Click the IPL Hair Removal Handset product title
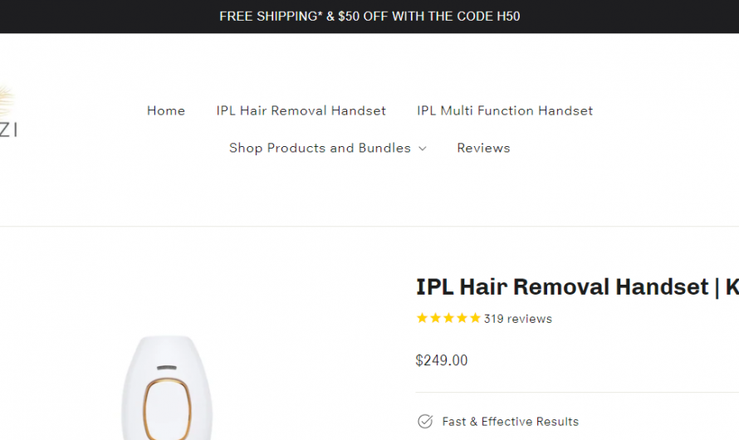739x440 pixels. [x=577, y=287]
